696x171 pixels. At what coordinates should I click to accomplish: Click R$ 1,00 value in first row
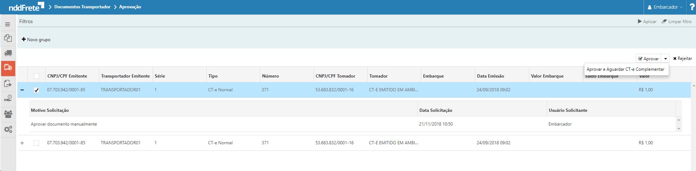click(x=646, y=90)
